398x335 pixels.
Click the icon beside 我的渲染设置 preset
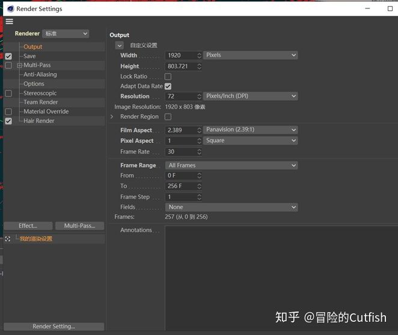[x=8, y=239]
